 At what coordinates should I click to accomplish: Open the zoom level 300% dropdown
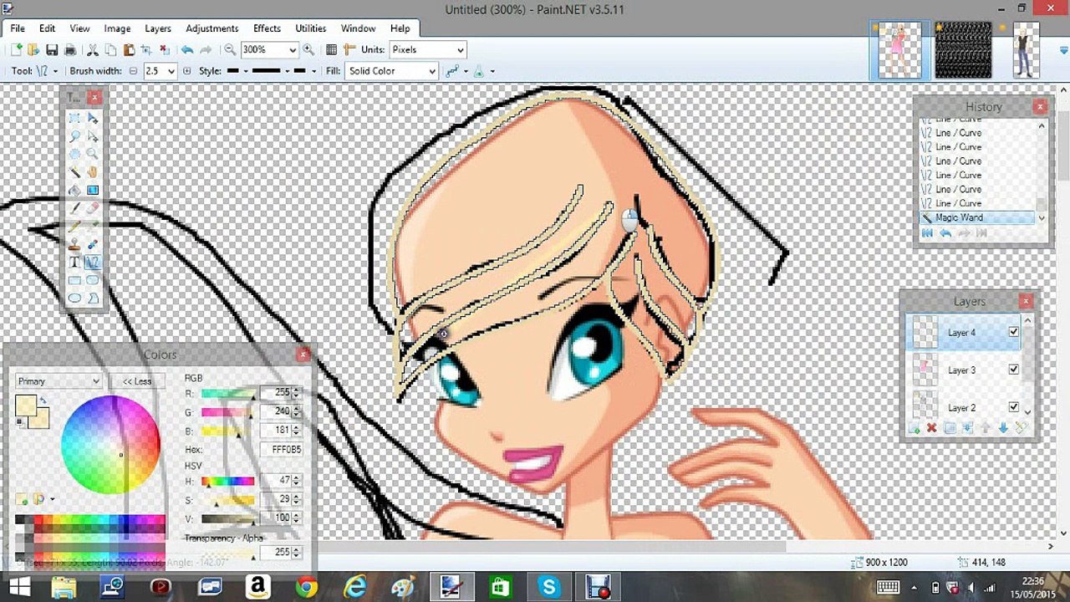[x=293, y=50]
